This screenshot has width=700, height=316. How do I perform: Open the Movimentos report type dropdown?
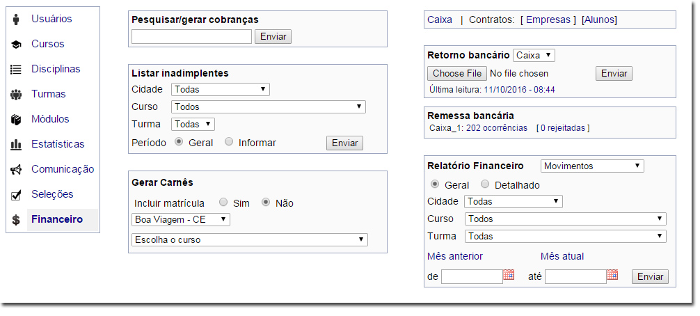coord(592,166)
